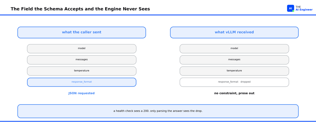Click the messages box under vLLM received
The width and height of the screenshot is (316, 125).
pos(234,60)
